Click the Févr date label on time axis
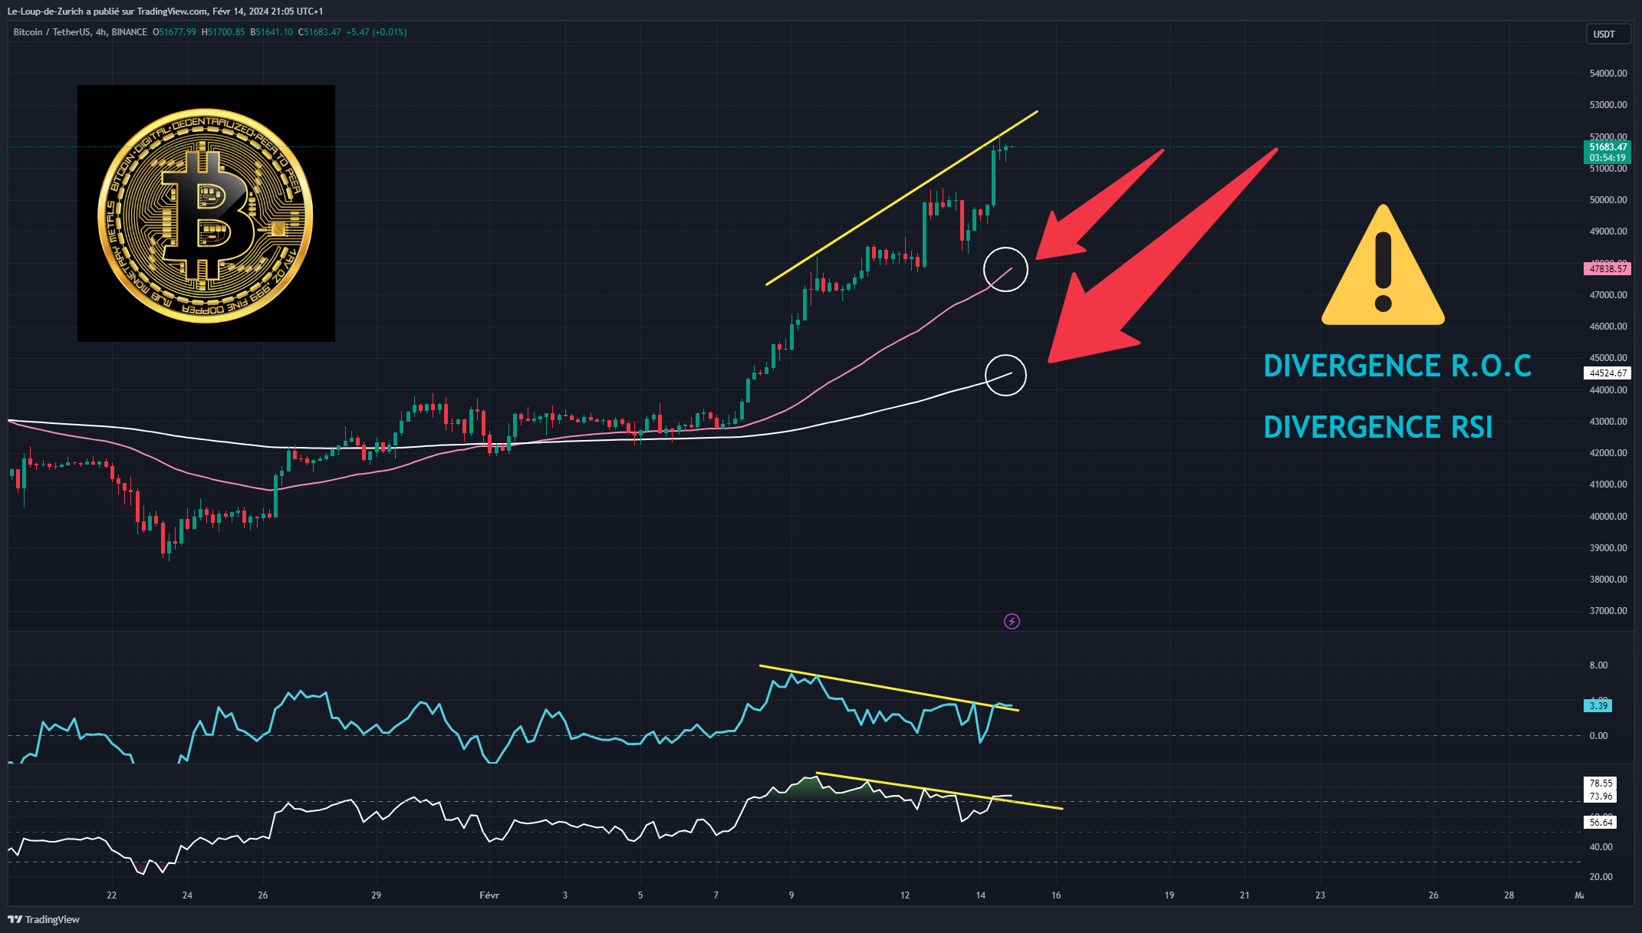 point(489,895)
